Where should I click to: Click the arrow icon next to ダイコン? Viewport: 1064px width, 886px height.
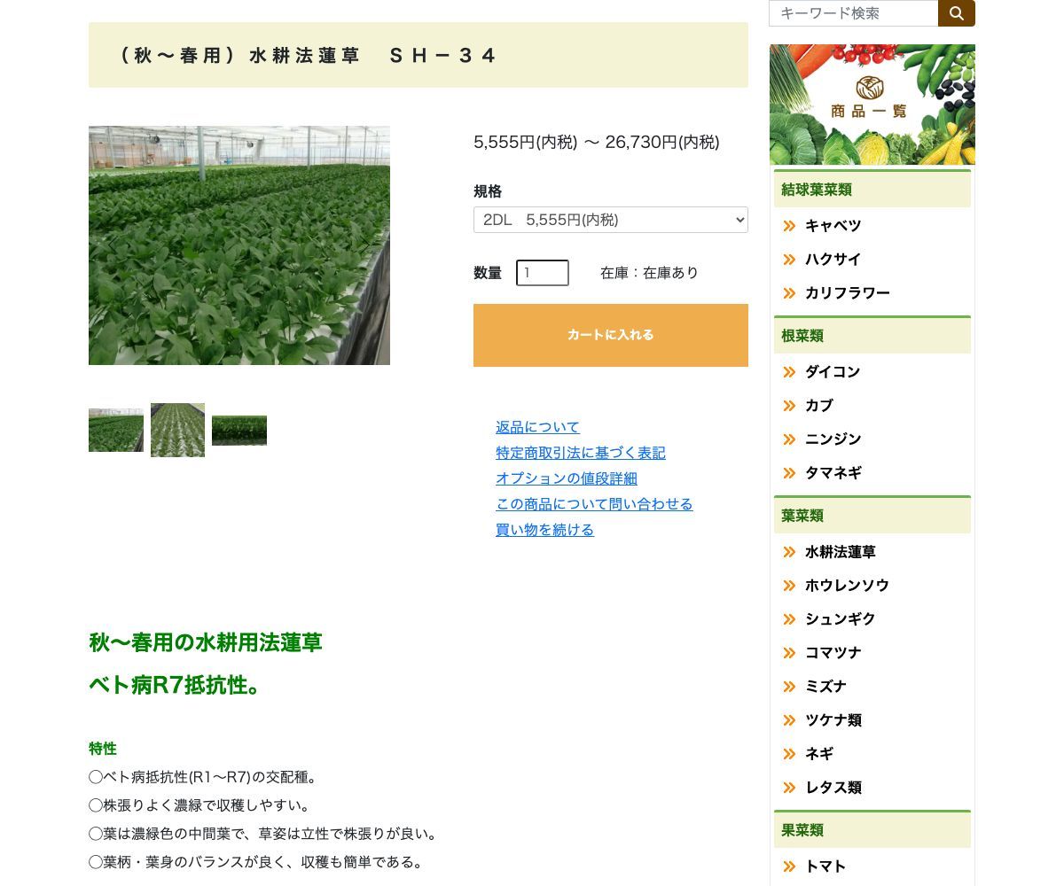tap(789, 372)
